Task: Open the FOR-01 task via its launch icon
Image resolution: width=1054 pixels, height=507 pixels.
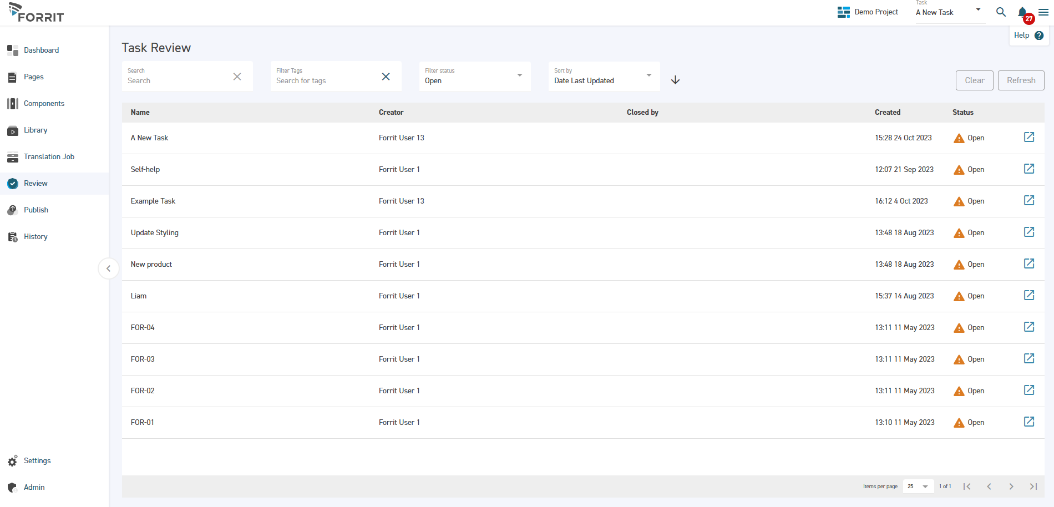Action: click(x=1028, y=422)
